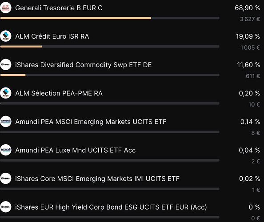Open the iShares Core MSCI logo icon

[6, 178]
